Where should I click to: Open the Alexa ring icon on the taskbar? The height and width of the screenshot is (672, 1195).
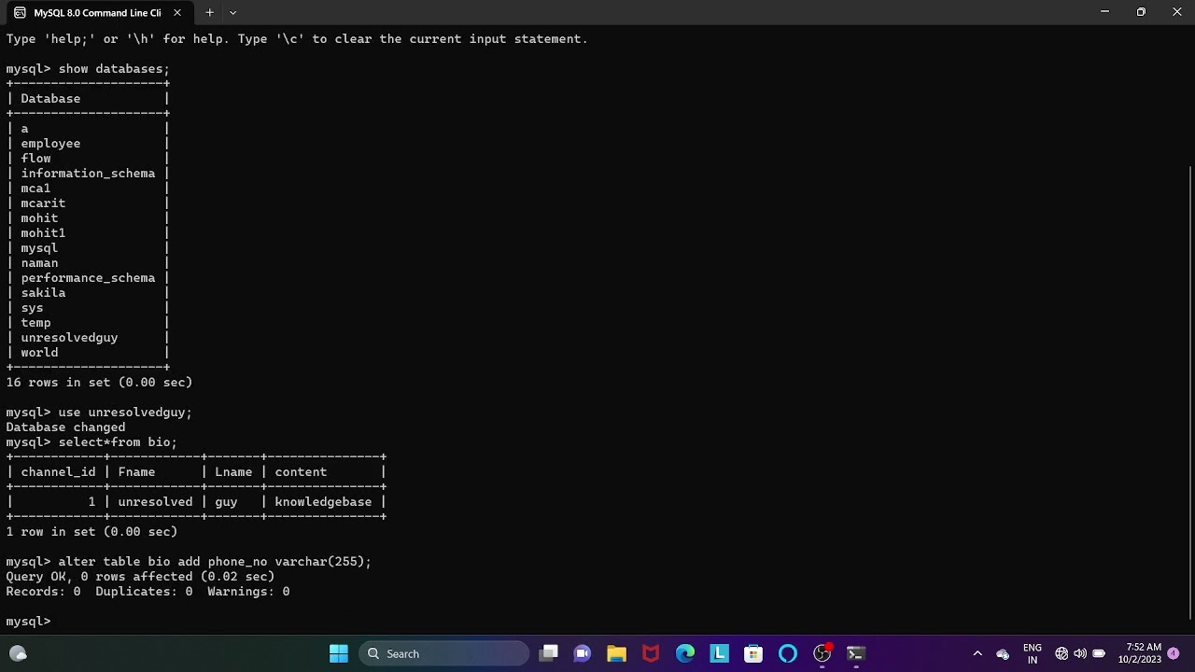788,653
